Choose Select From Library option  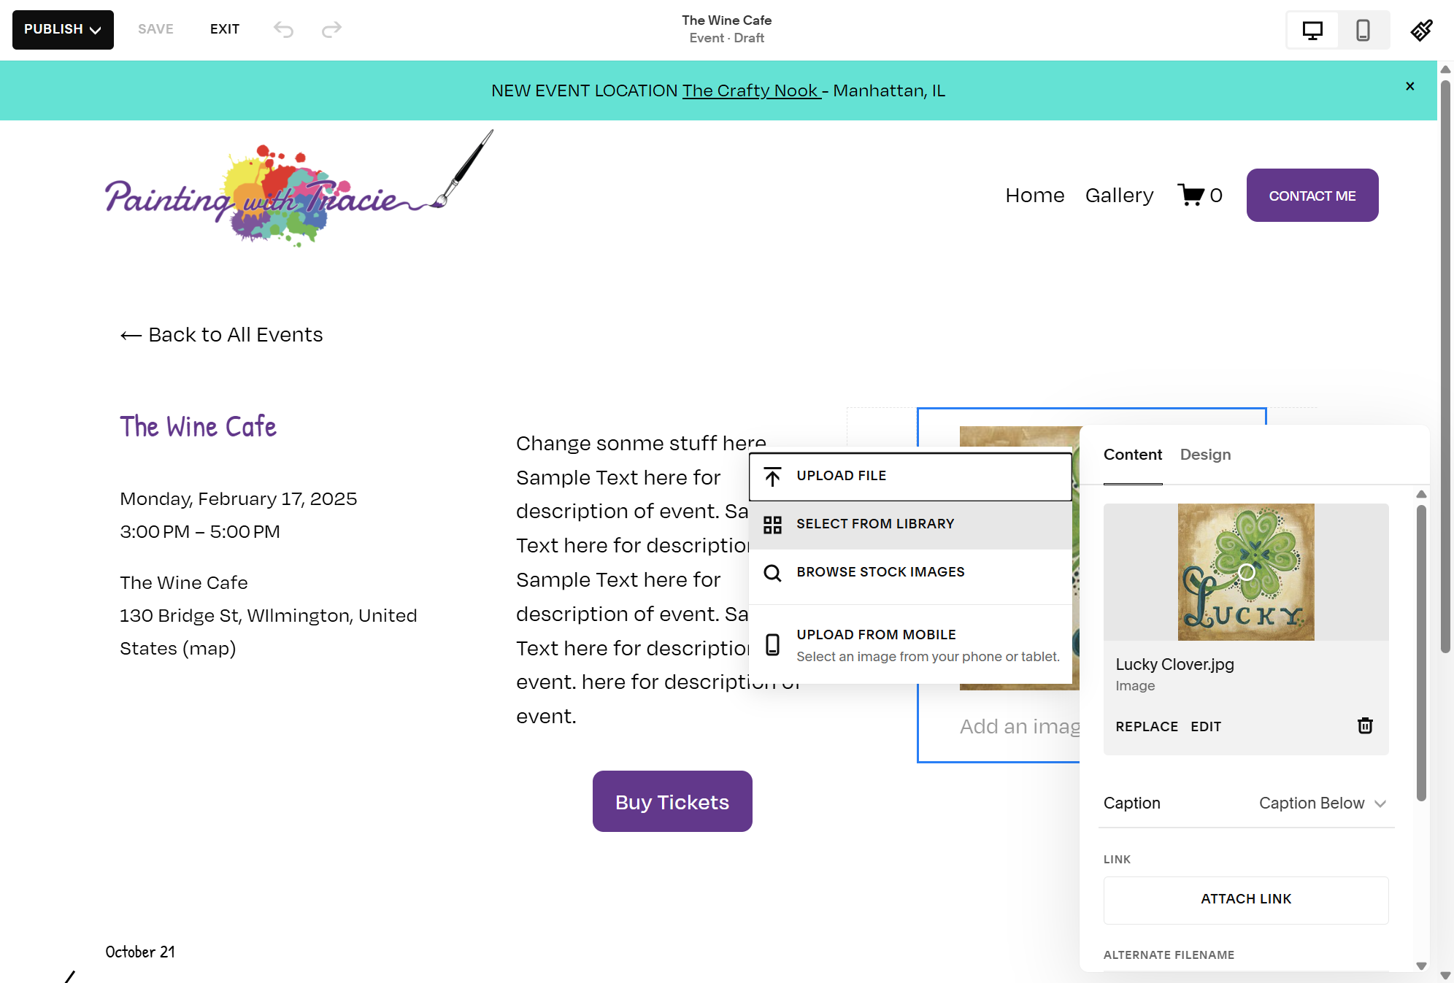click(910, 524)
